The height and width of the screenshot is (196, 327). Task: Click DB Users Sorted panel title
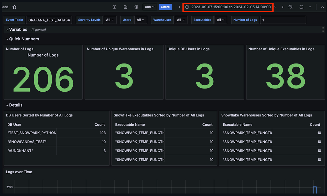click(x=39, y=115)
